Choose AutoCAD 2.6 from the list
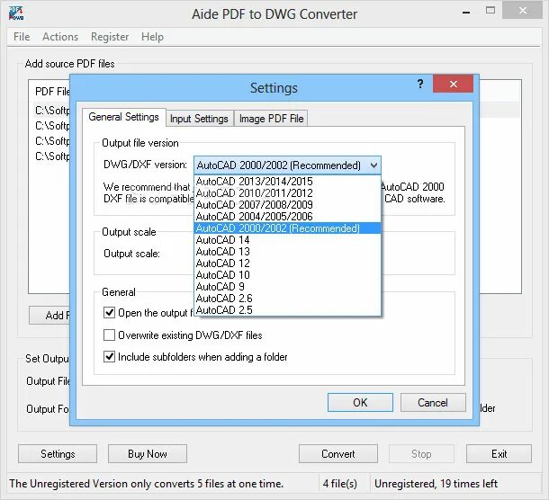The height and width of the screenshot is (500, 549). pyautogui.click(x=287, y=298)
